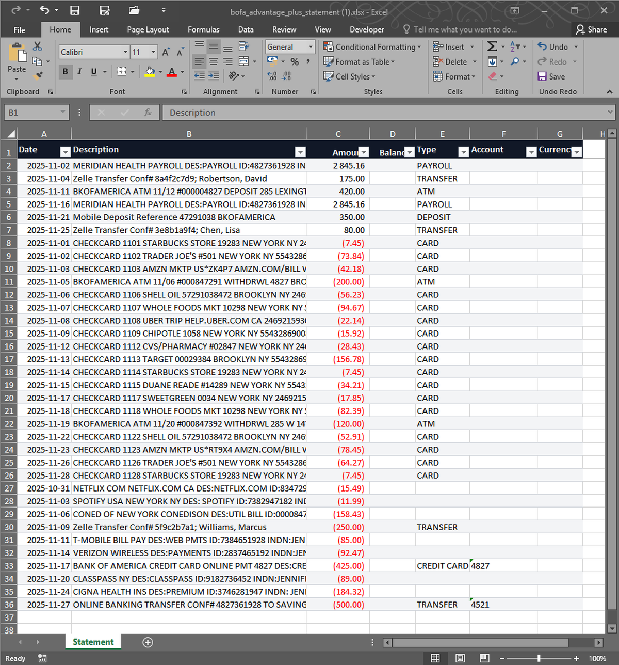Switch to Page Break Preview in status bar
This screenshot has height=665, width=619.
[484, 658]
